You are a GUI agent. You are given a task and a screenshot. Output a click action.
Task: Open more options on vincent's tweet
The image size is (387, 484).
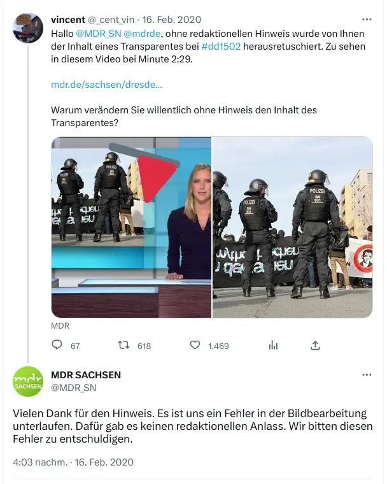coord(367,20)
